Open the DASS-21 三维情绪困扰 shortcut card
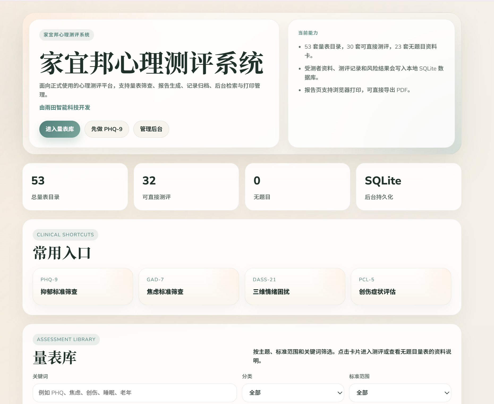Screen dimensions: 494x404 click(x=295, y=287)
